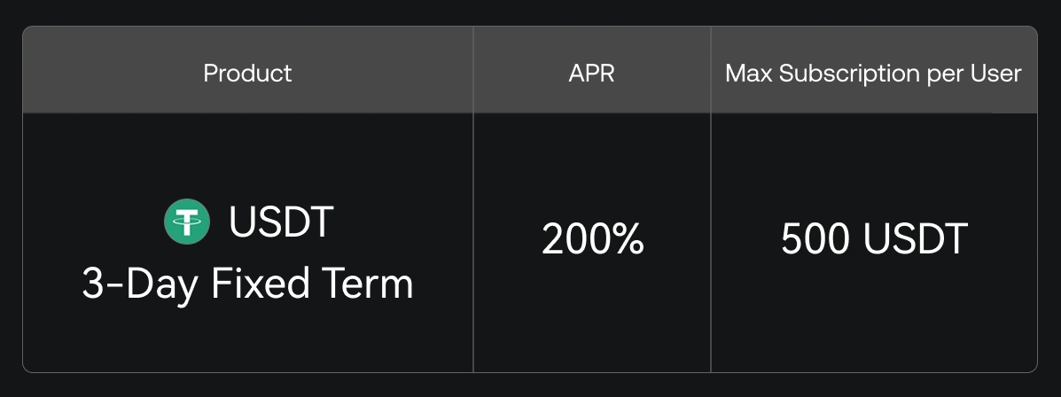Screen dimensions: 1061x397
Task: Open the USDT product name next to logo
Action: tap(280, 222)
